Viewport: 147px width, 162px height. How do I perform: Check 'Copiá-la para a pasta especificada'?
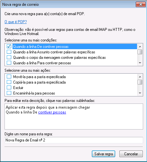9,82
